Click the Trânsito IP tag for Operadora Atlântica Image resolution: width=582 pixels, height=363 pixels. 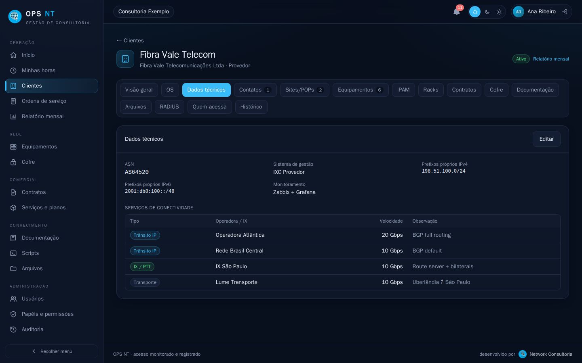(x=145, y=235)
